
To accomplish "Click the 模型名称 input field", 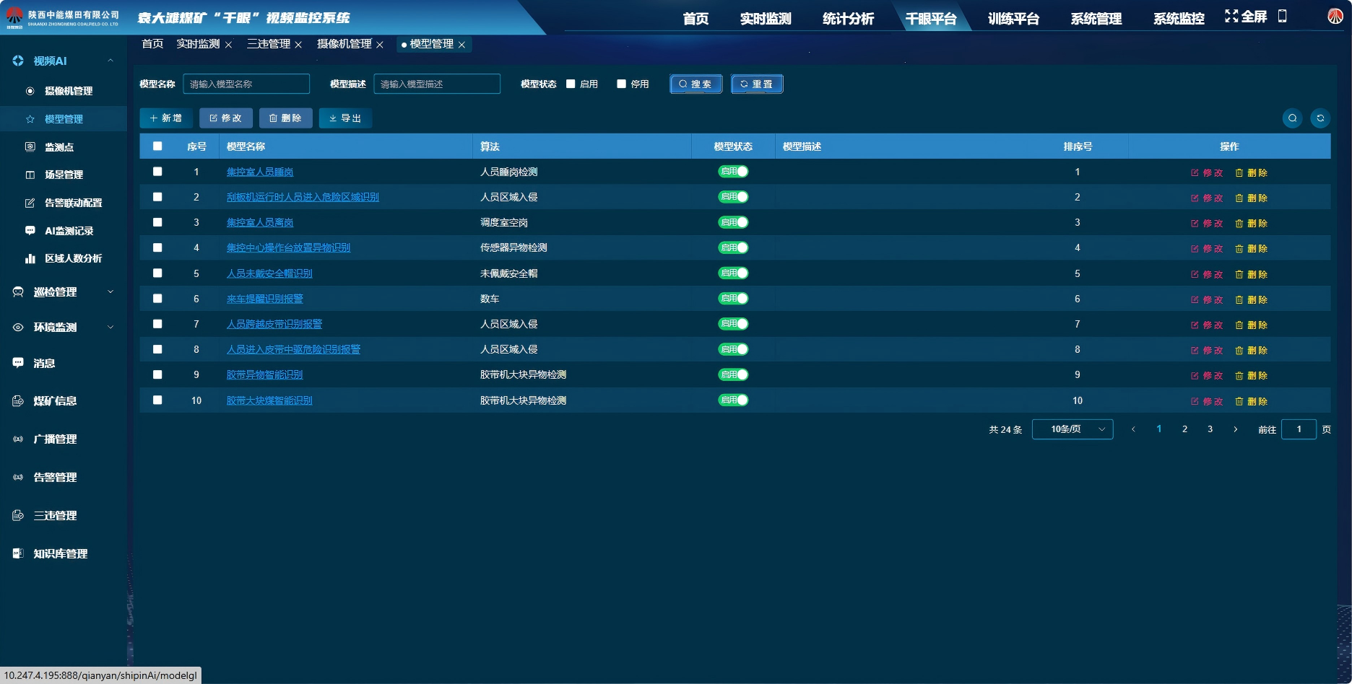I will tap(246, 84).
